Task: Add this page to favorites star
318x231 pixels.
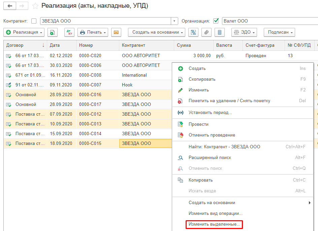Action: (35, 6)
